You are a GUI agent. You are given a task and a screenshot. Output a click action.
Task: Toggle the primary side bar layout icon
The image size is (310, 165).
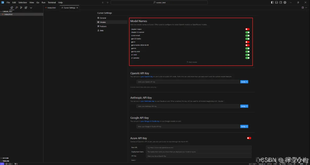(x=272, y=3)
